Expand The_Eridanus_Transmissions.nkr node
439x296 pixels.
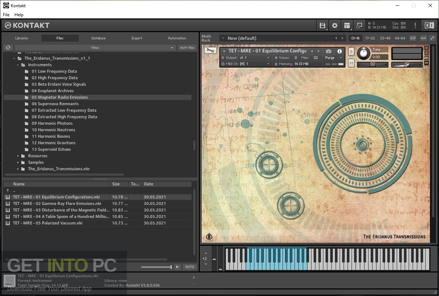(x=18, y=169)
